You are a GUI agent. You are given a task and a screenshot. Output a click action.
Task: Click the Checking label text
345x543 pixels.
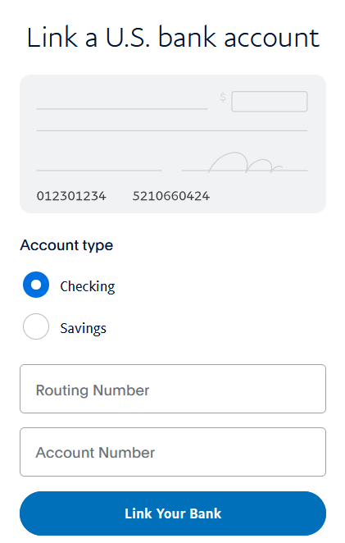88,286
